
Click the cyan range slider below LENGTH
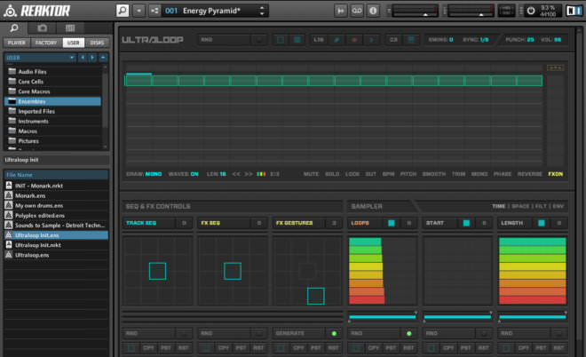click(x=533, y=317)
